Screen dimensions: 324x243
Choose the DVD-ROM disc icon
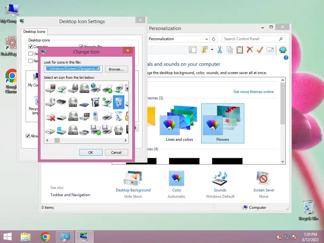(x=73, y=130)
